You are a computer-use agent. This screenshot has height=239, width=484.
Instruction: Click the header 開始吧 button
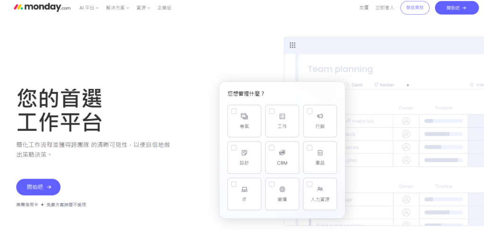coord(457,8)
